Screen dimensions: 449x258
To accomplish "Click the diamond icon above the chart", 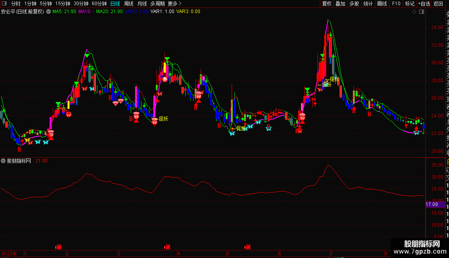I will [x=414, y=12].
